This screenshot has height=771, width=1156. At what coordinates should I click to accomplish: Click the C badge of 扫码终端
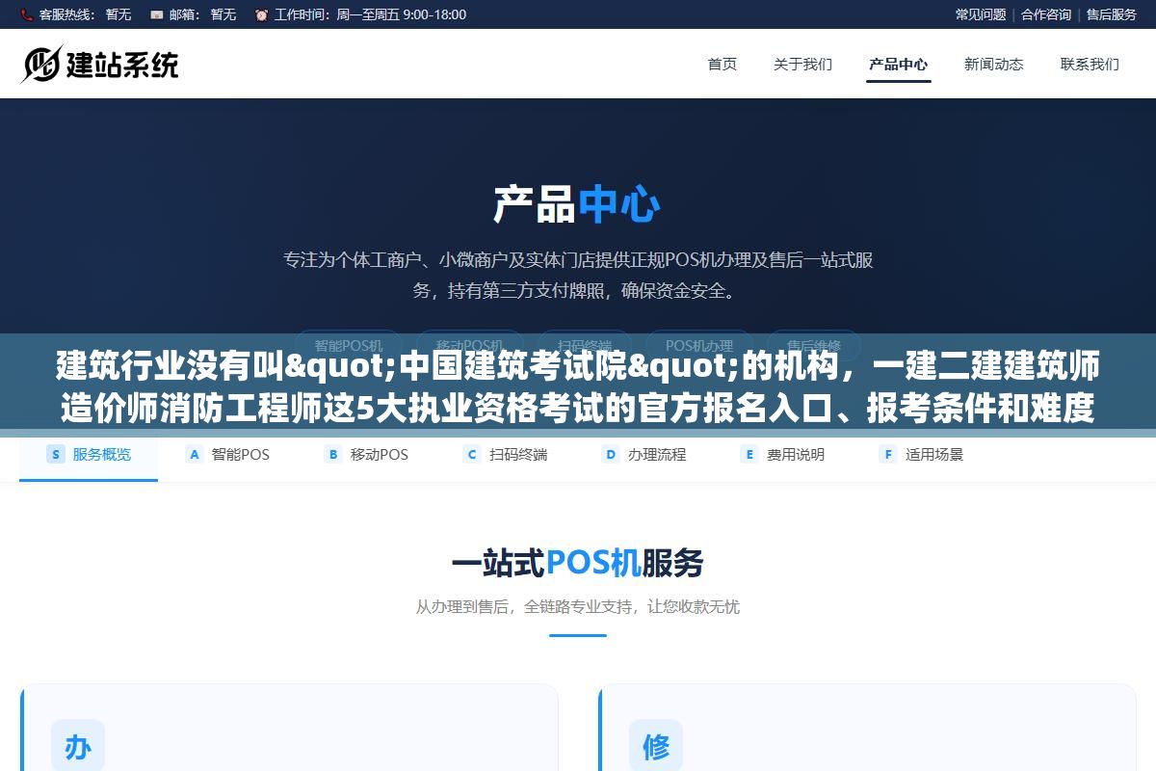point(472,455)
